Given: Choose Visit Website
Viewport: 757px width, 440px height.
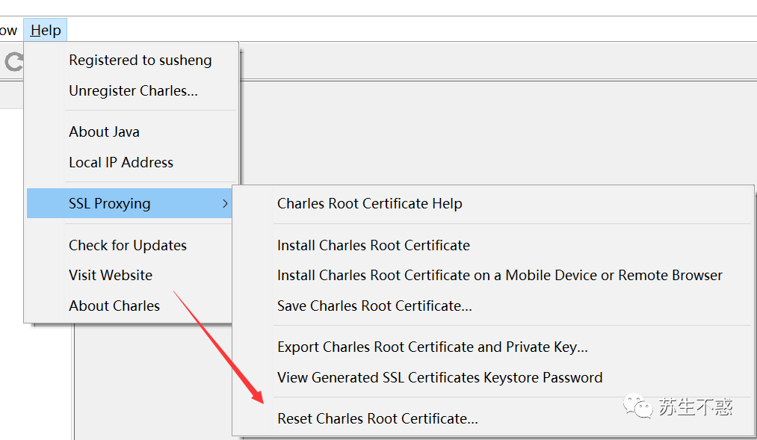Looking at the screenshot, I should (111, 275).
